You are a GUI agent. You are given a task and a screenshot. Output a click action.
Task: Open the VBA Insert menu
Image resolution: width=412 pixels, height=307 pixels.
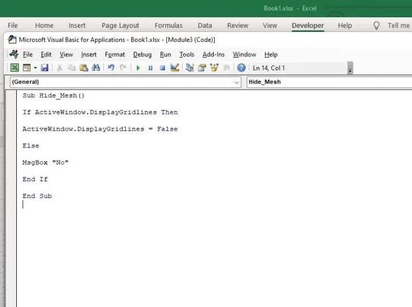tap(89, 55)
